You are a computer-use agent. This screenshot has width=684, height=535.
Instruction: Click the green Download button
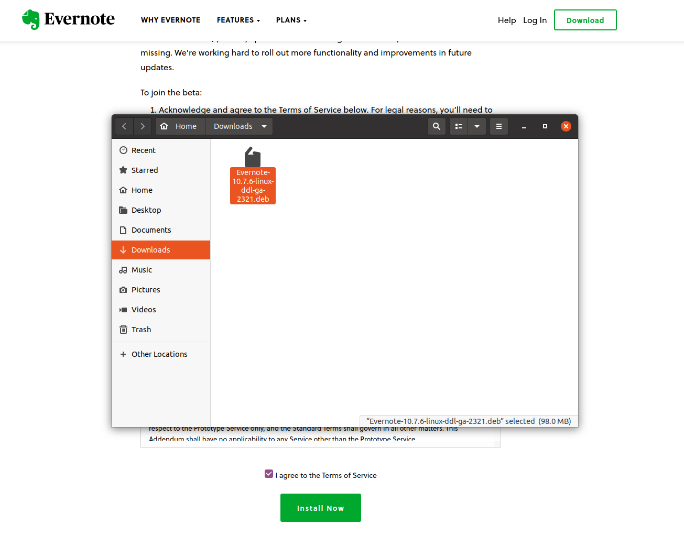pos(585,20)
